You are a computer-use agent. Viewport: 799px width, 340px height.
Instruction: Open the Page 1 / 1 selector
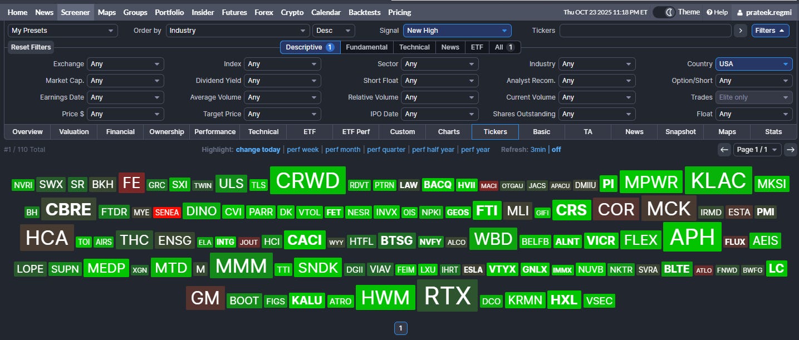coord(757,149)
